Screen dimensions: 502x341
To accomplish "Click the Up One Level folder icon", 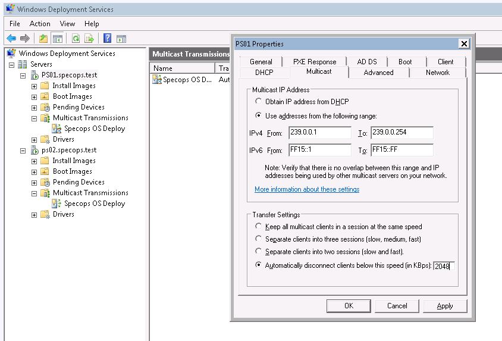I will (x=43, y=39).
